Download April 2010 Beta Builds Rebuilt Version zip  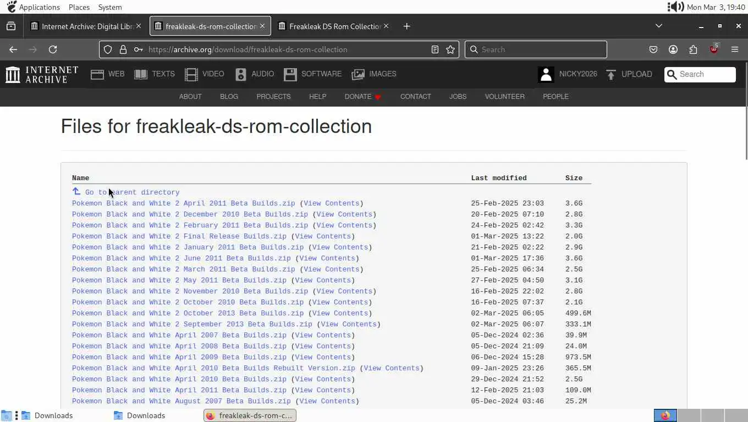pyautogui.click(x=213, y=368)
